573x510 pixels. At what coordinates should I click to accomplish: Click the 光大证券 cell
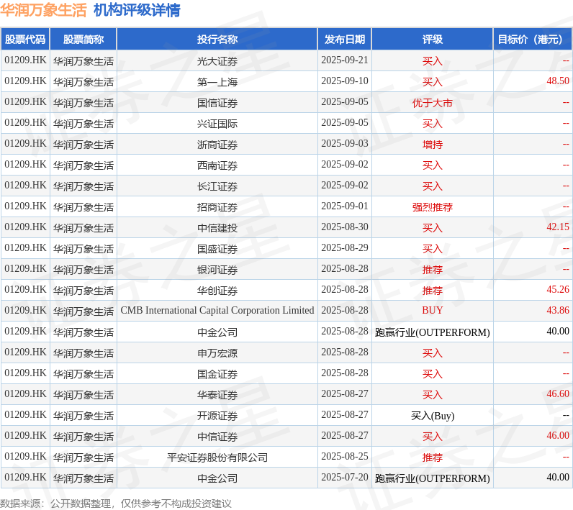click(217, 61)
